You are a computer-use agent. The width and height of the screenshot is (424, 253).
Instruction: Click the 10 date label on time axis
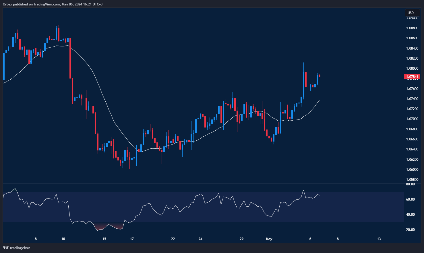[63, 239]
